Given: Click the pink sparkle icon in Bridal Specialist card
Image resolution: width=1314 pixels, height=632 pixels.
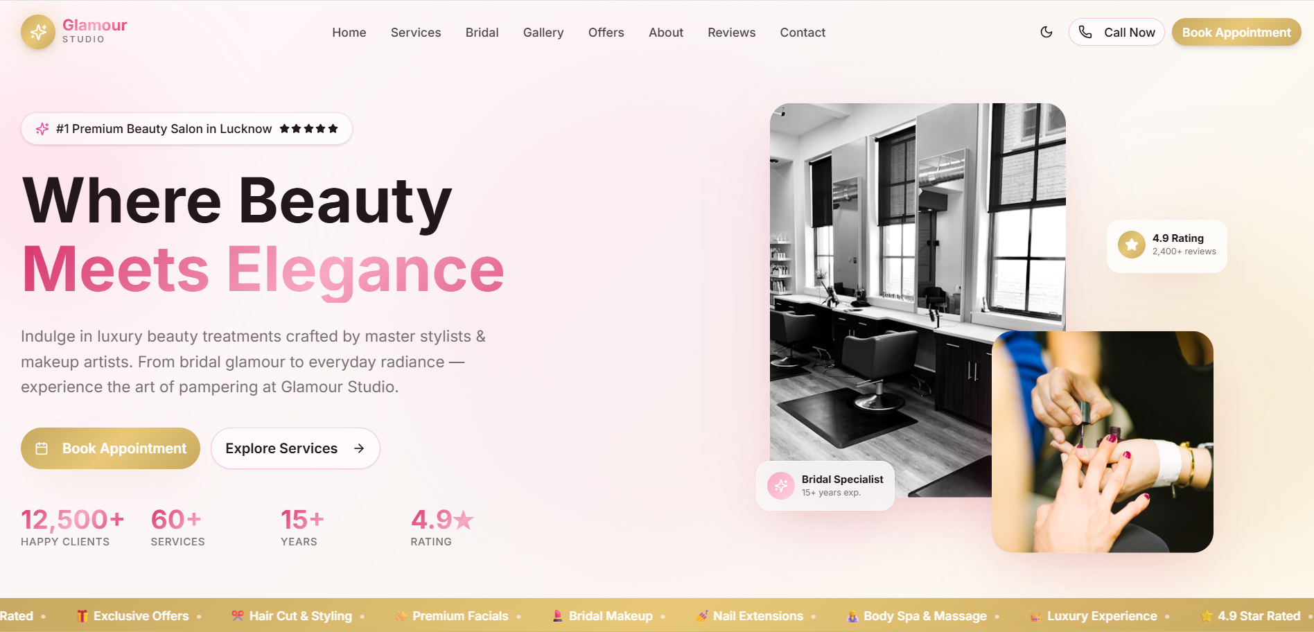Looking at the screenshot, I should [x=781, y=486].
